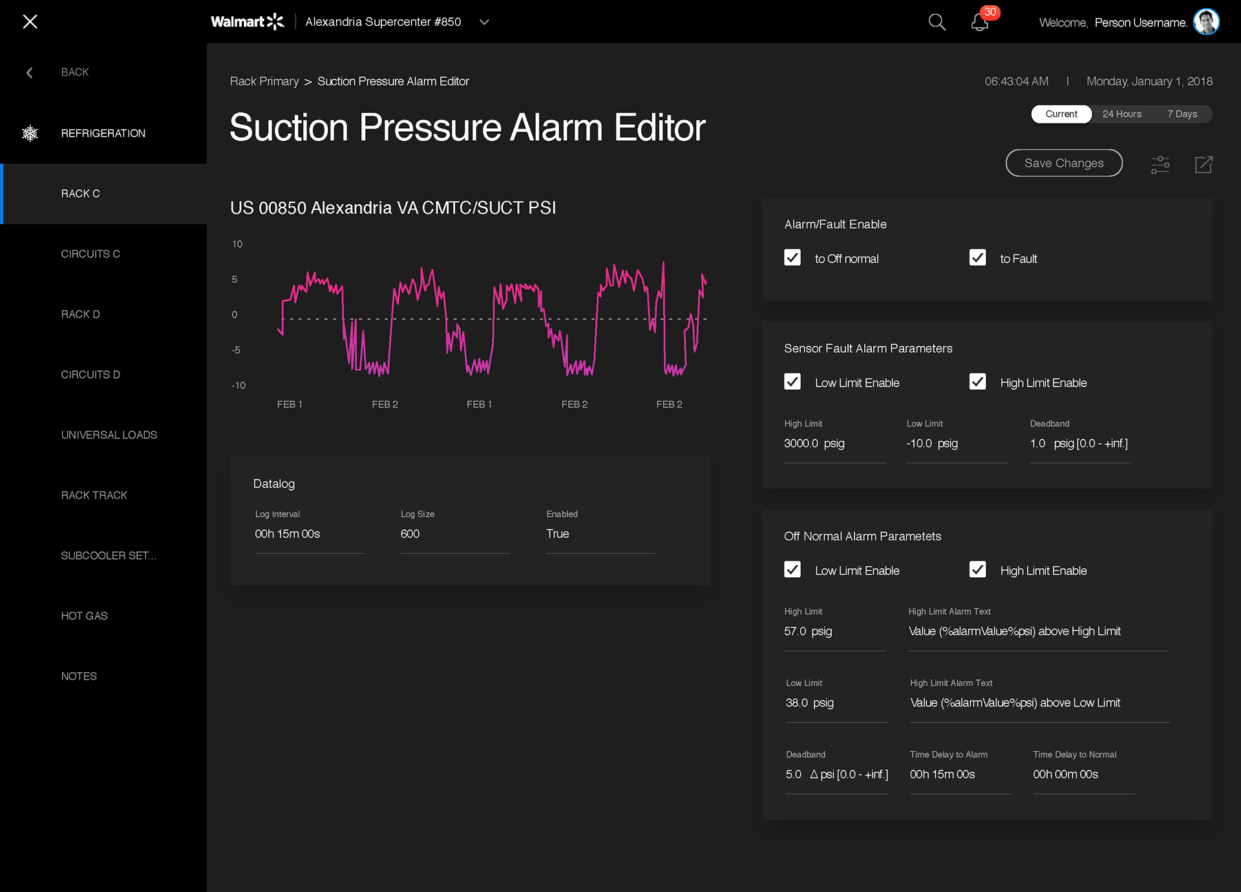Toggle the to Fault checkbox
This screenshot has height=892, width=1241.
point(978,257)
